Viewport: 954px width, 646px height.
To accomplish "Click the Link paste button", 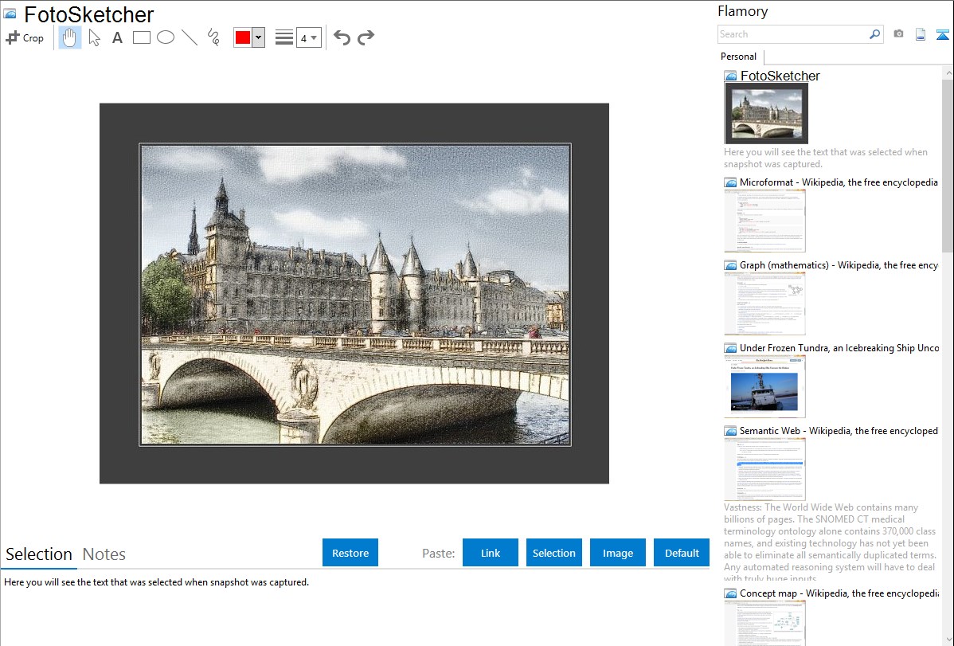I will 491,553.
